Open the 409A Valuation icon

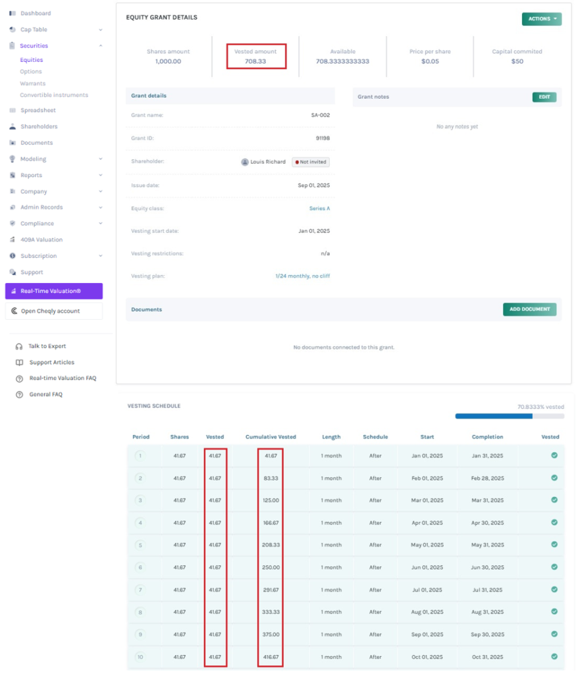coord(13,240)
